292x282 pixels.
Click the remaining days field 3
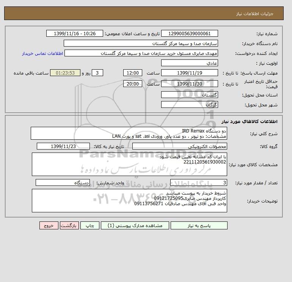(x=97, y=73)
